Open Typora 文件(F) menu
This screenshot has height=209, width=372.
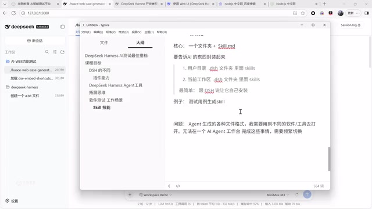pos(86,32)
